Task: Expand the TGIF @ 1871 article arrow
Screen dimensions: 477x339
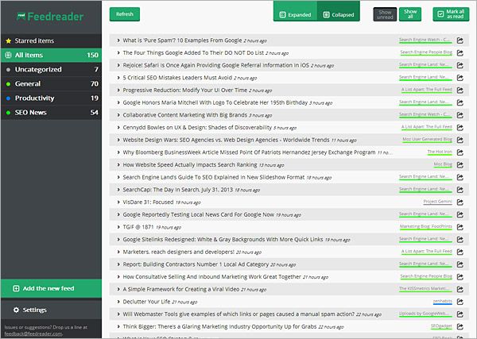Action: point(118,226)
